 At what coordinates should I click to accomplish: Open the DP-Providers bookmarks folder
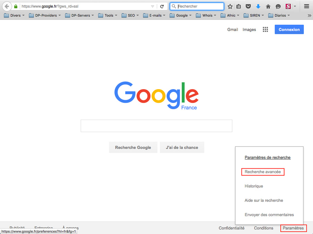point(45,15)
